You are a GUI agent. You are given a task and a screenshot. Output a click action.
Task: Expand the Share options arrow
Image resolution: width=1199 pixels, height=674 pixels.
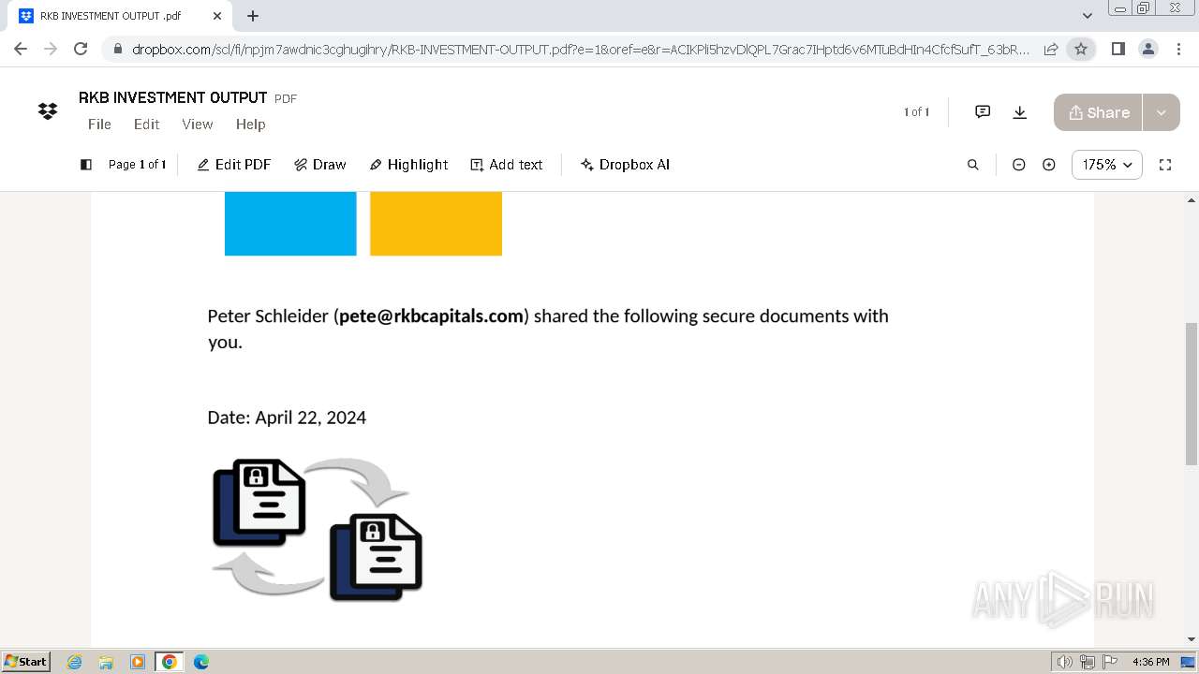1162,112
